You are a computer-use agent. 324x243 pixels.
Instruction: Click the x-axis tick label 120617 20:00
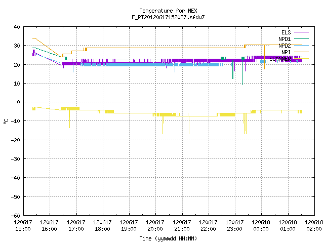pyautogui.click(x=155, y=226)
